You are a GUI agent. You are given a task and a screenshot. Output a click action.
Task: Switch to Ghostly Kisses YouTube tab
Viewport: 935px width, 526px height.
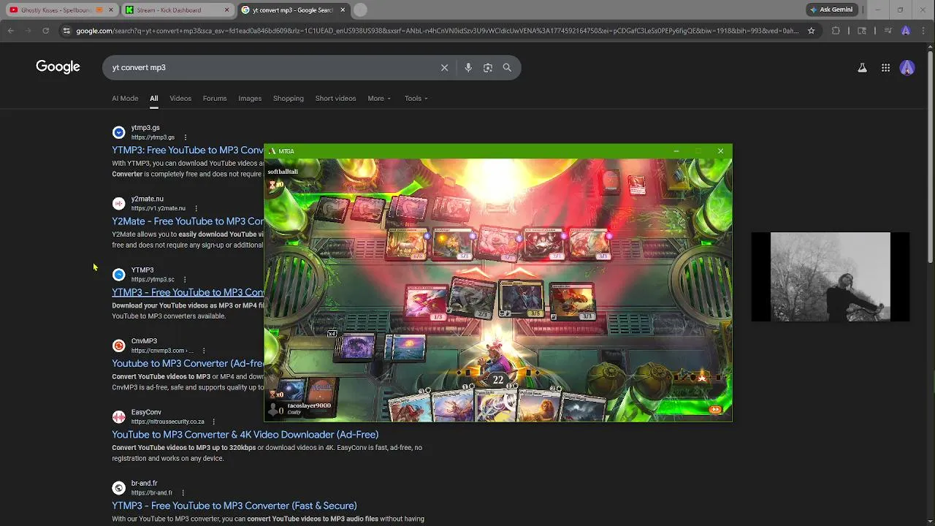click(56, 10)
